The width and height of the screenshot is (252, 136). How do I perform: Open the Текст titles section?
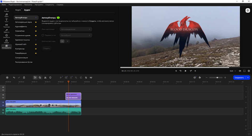pyautogui.click(x=6, y=20)
